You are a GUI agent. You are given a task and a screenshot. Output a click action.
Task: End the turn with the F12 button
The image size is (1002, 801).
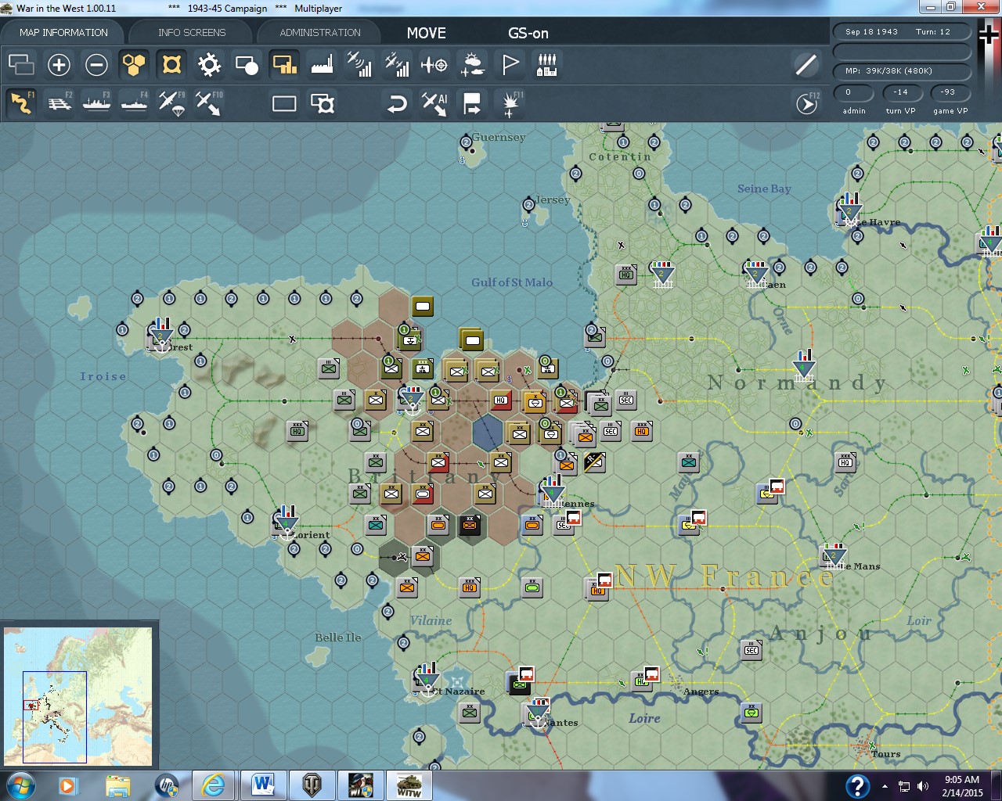pyautogui.click(x=806, y=103)
